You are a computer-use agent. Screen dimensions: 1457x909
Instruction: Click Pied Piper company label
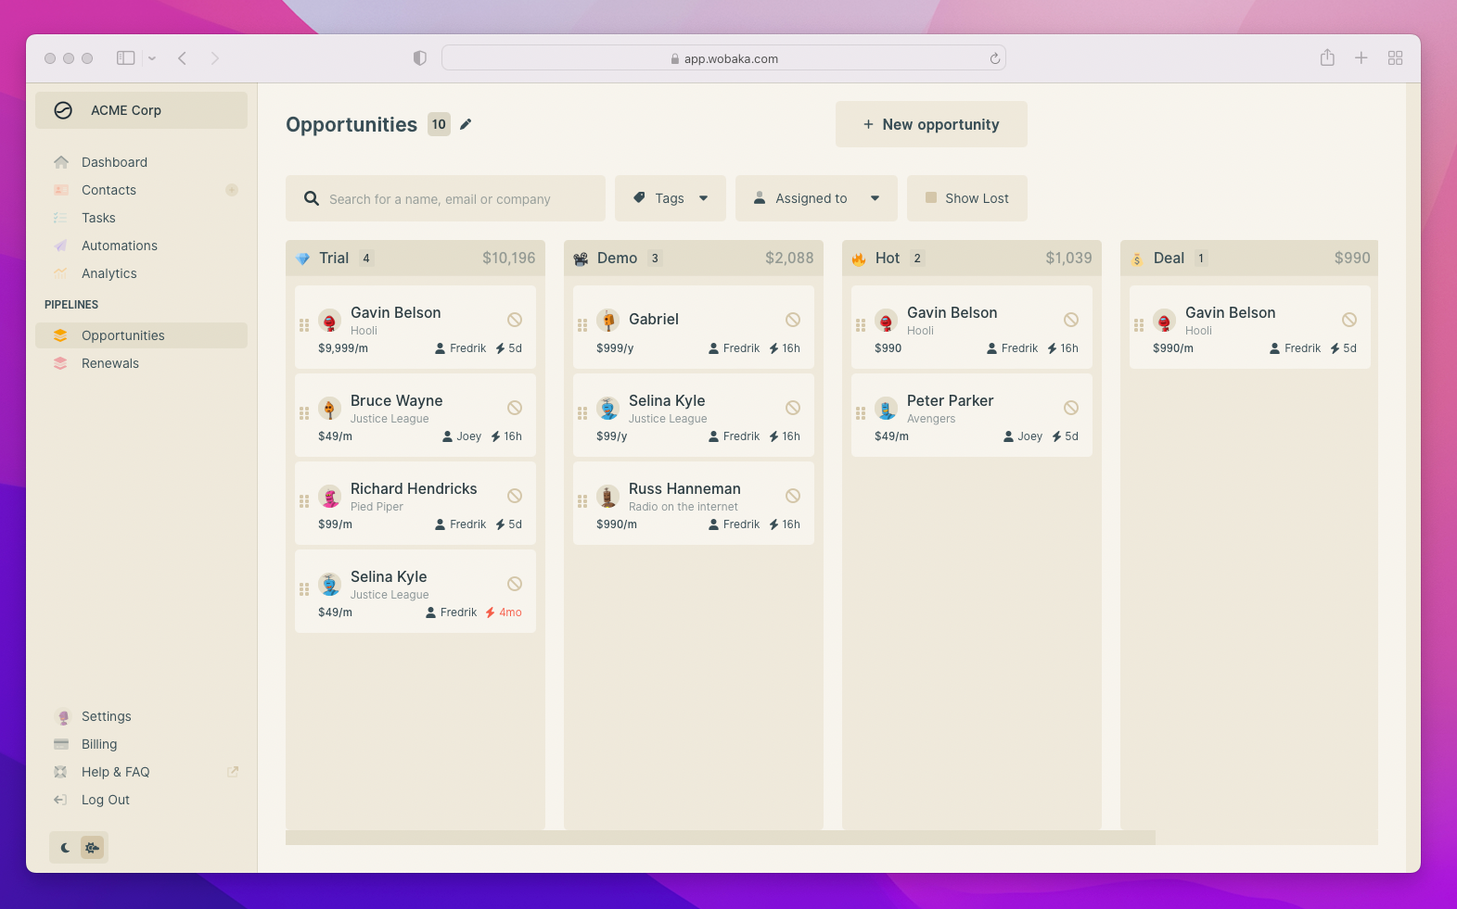pyautogui.click(x=377, y=507)
